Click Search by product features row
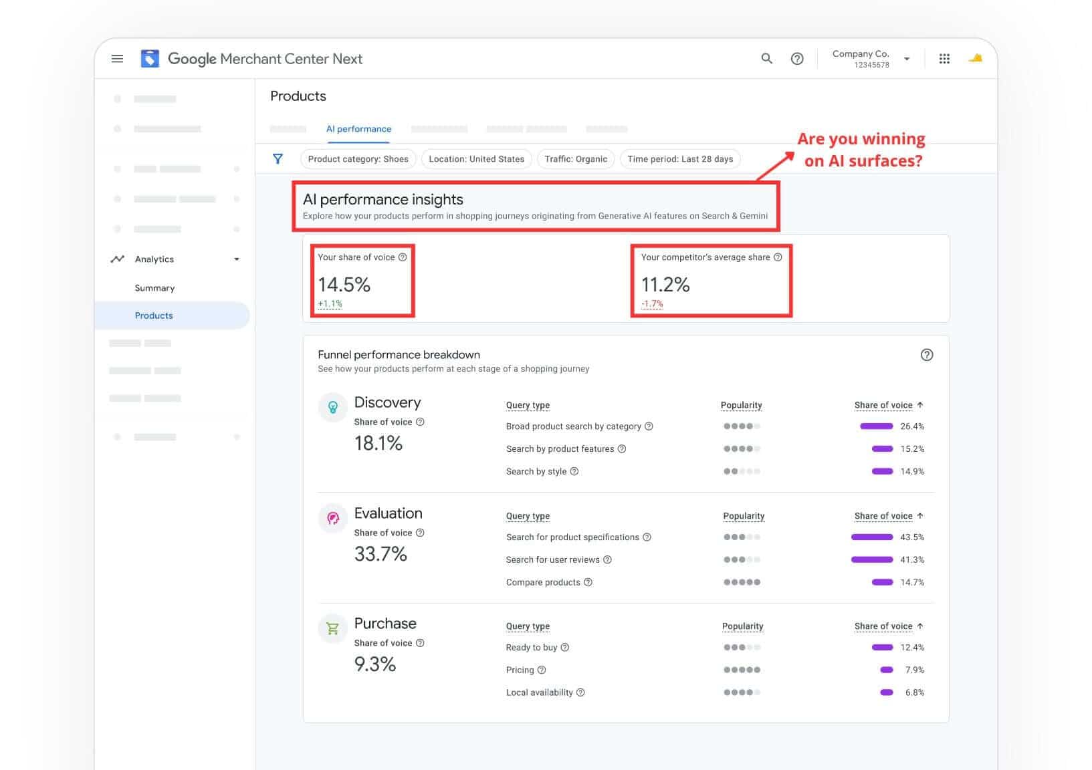Viewport: 1092px width, 770px height. 715,449
